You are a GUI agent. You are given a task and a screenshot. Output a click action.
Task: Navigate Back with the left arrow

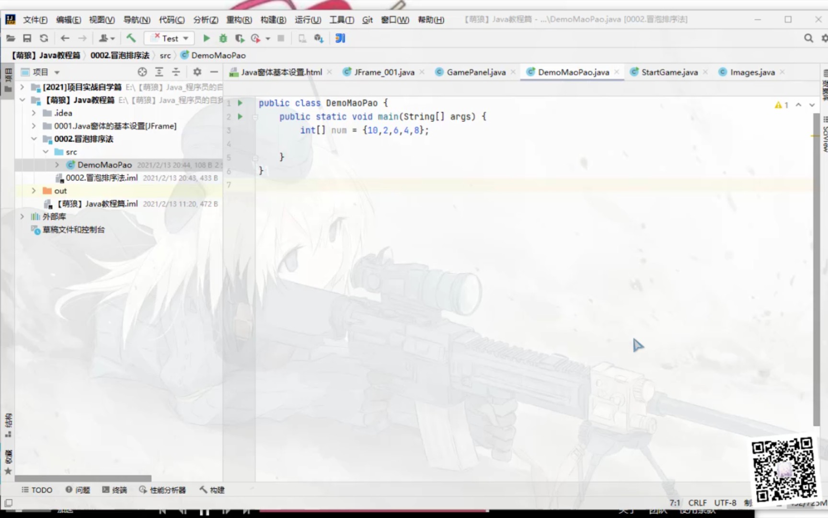[65, 38]
